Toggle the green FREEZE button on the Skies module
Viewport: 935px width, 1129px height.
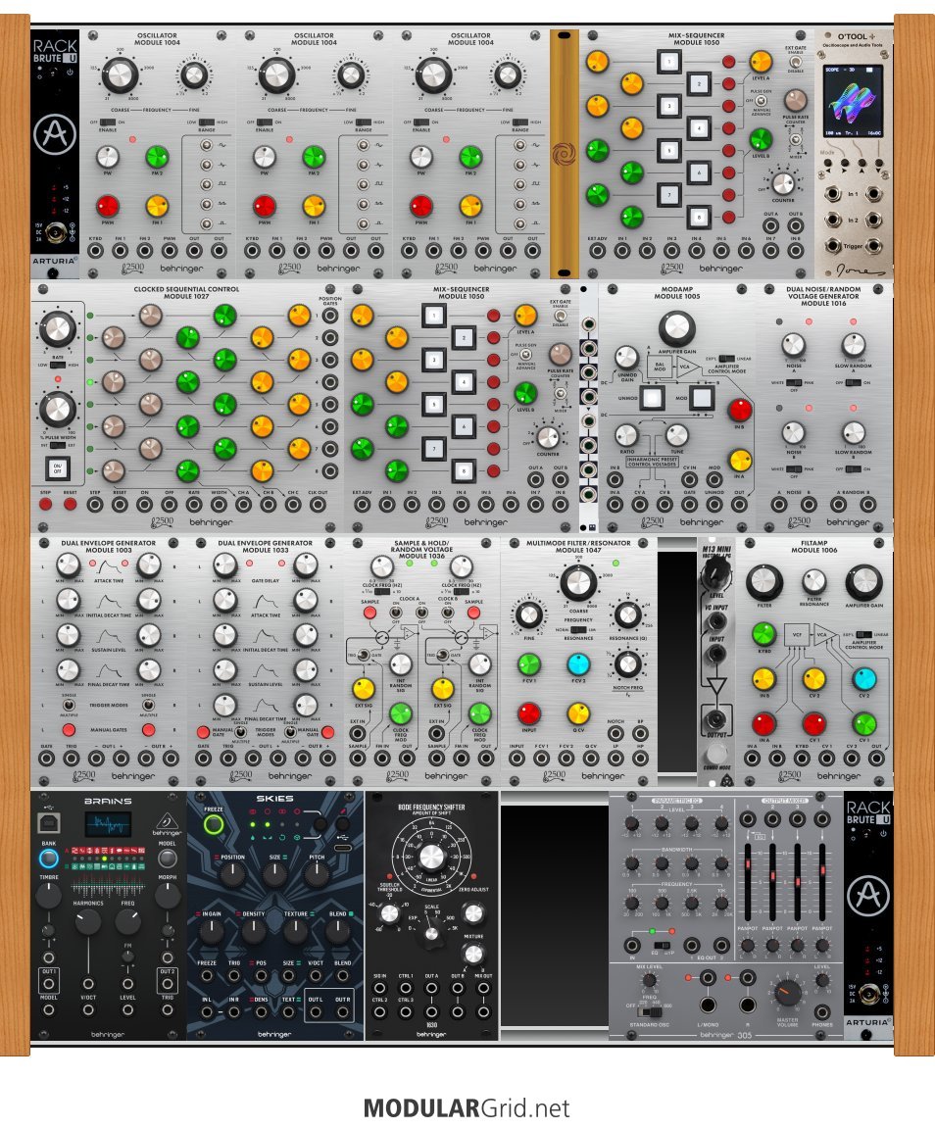pos(214,825)
